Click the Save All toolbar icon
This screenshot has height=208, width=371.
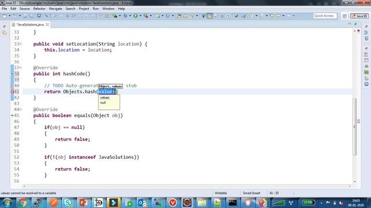coord(31,16)
